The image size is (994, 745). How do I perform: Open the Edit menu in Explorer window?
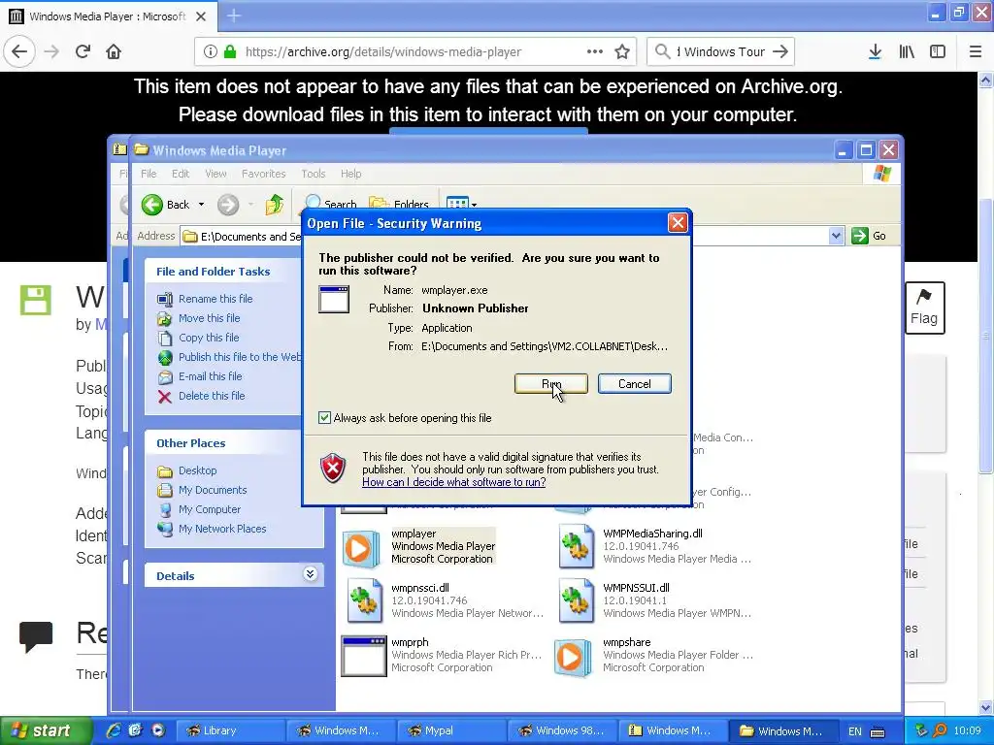tap(180, 174)
